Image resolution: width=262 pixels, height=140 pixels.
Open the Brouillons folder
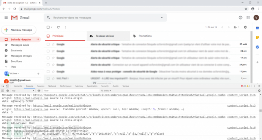pos(16,61)
